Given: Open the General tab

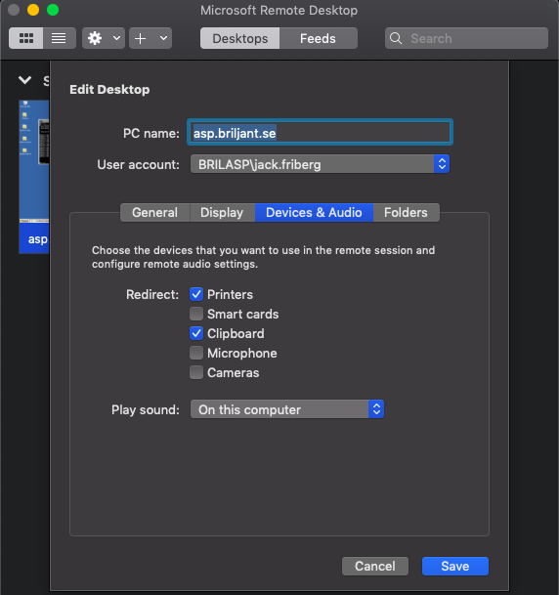Looking at the screenshot, I should [154, 213].
